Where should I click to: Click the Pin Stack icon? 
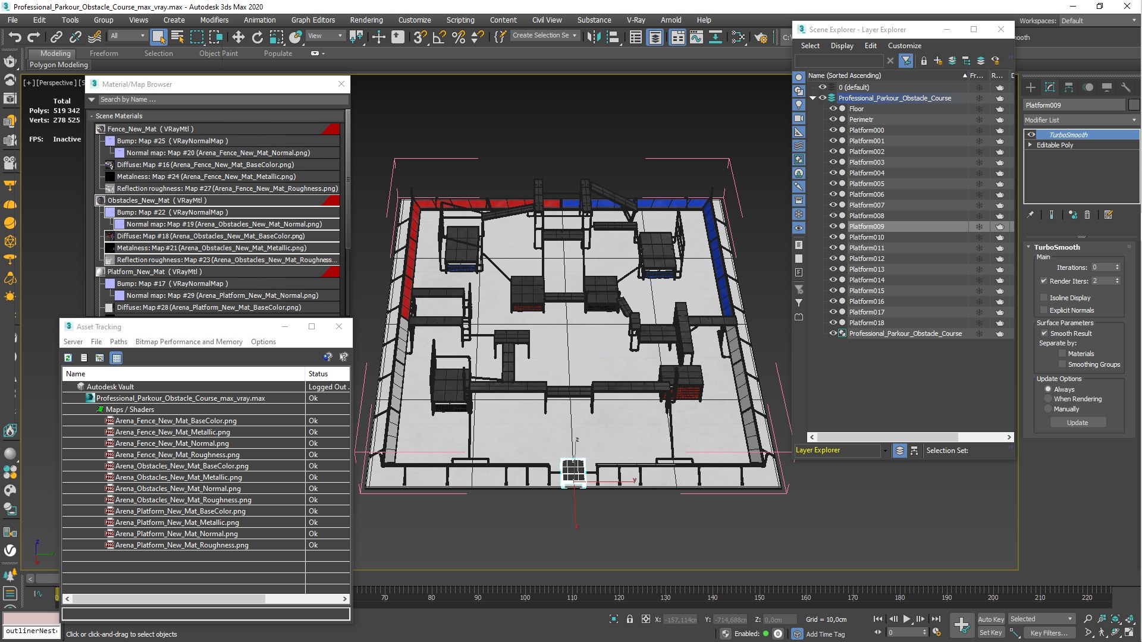[1030, 215]
